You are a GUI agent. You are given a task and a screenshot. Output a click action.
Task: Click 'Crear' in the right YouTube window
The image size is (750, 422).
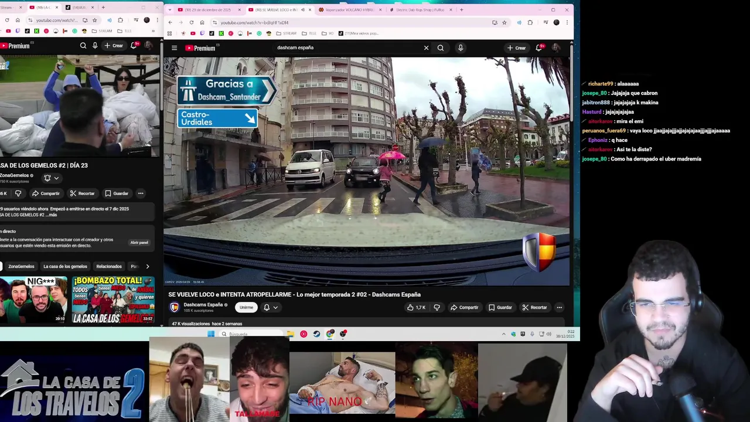point(516,48)
